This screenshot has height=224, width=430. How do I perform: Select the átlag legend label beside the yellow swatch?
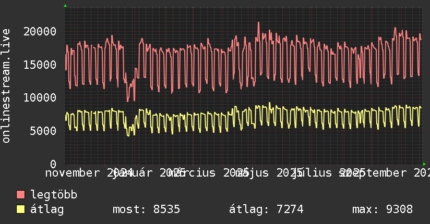(x=47, y=209)
